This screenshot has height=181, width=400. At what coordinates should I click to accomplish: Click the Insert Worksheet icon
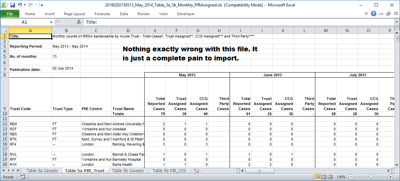[196, 171]
